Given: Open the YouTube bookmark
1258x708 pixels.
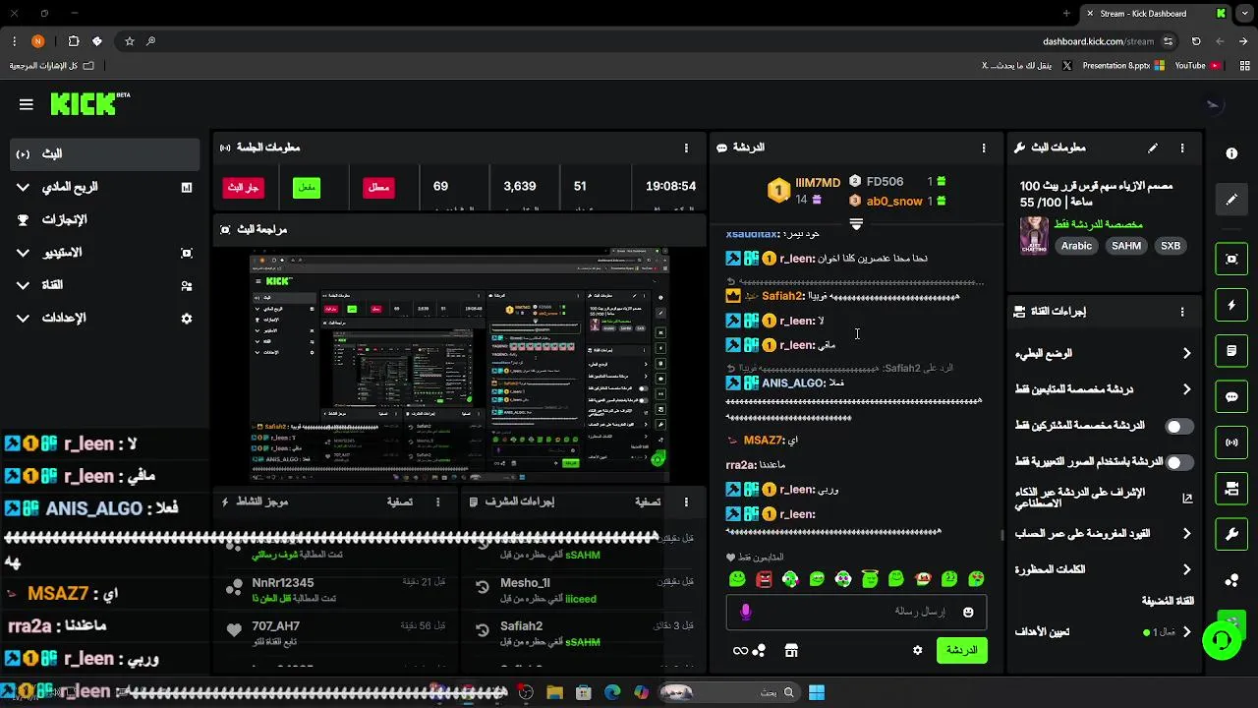Looking at the screenshot, I should coord(1196,66).
